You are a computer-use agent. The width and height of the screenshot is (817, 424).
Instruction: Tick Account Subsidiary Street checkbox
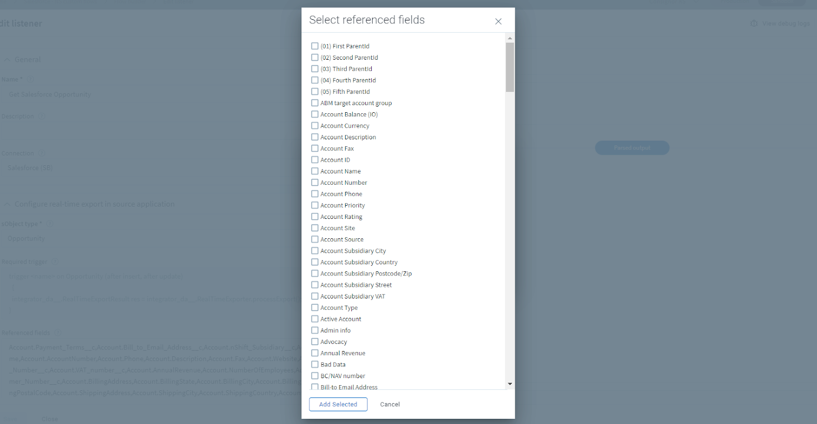315,285
